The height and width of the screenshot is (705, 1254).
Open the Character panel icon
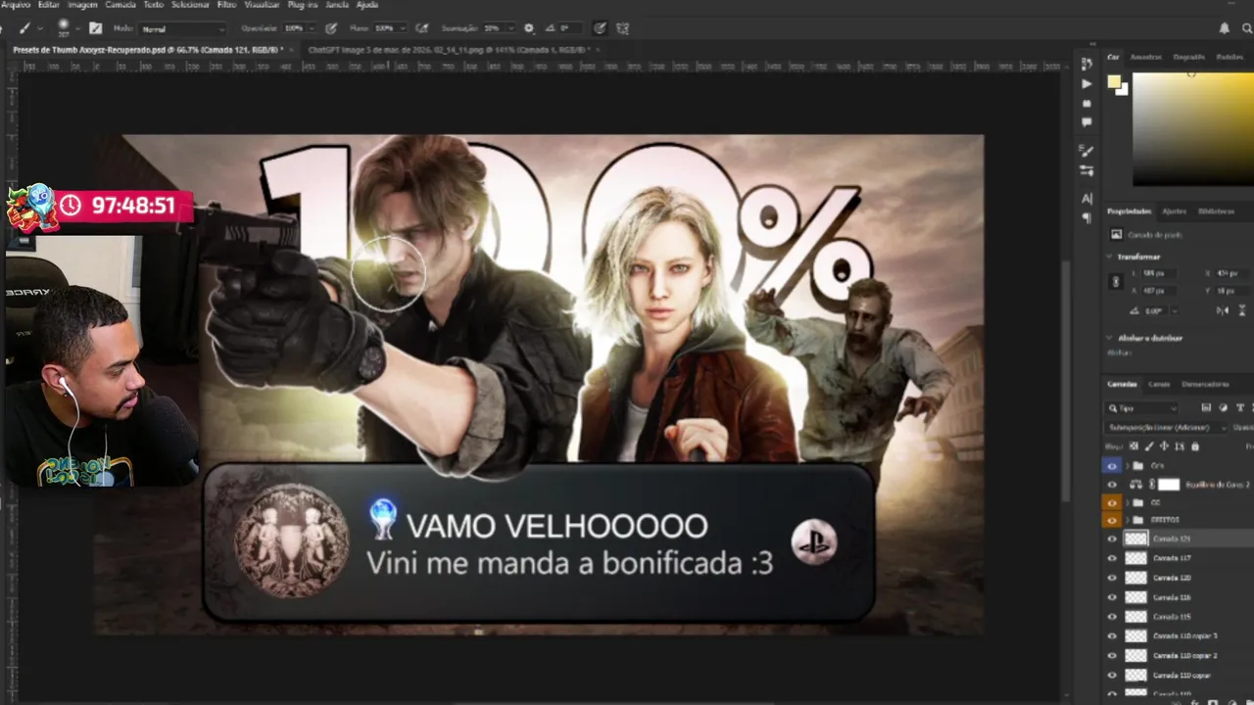pos(1086,199)
